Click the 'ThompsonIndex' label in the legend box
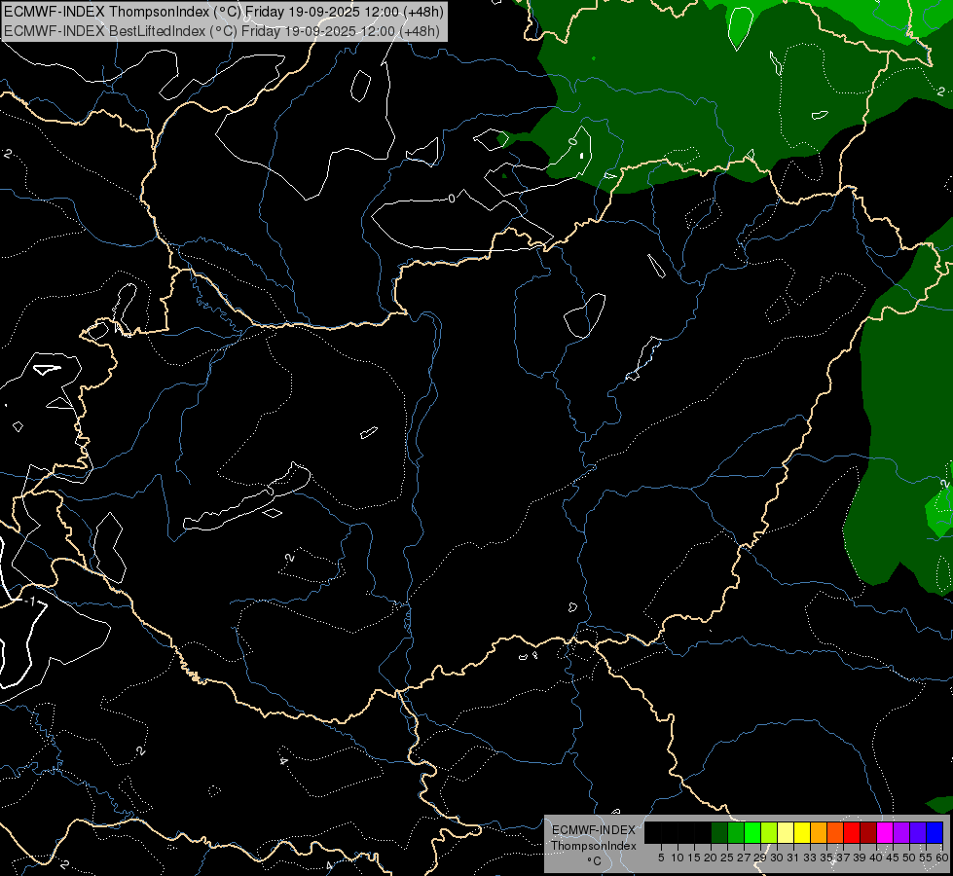Image resolution: width=953 pixels, height=876 pixels. pos(594,846)
